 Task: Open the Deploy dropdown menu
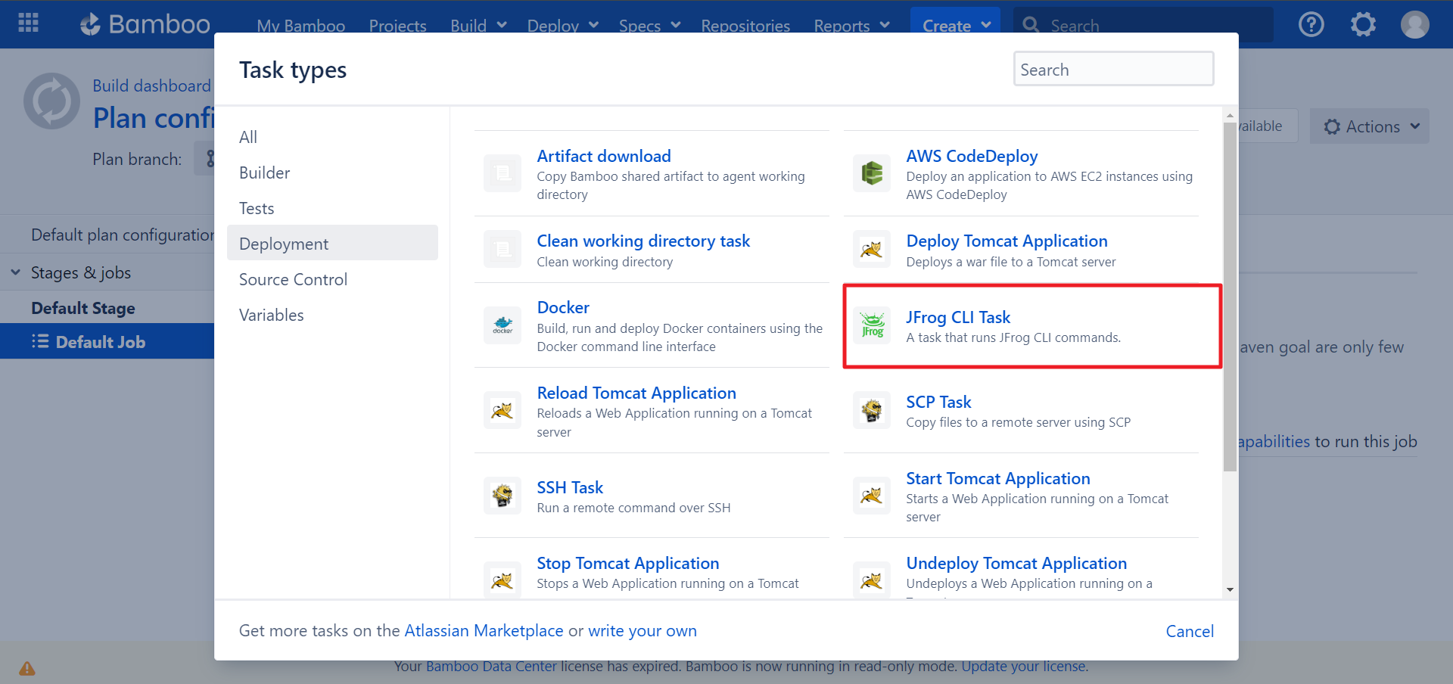(x=563, y=26)
